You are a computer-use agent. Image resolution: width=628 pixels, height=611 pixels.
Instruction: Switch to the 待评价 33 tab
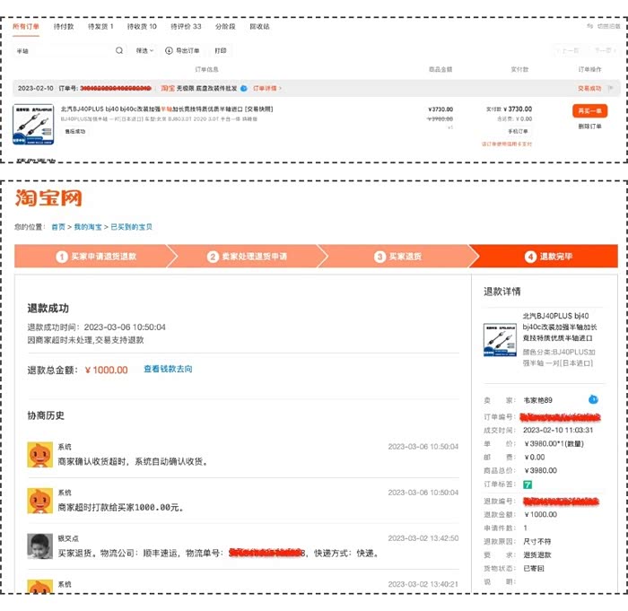click(x=186, y=26)
